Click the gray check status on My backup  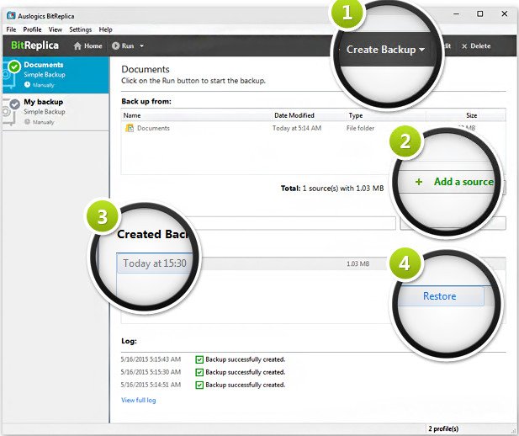[14, 104]
